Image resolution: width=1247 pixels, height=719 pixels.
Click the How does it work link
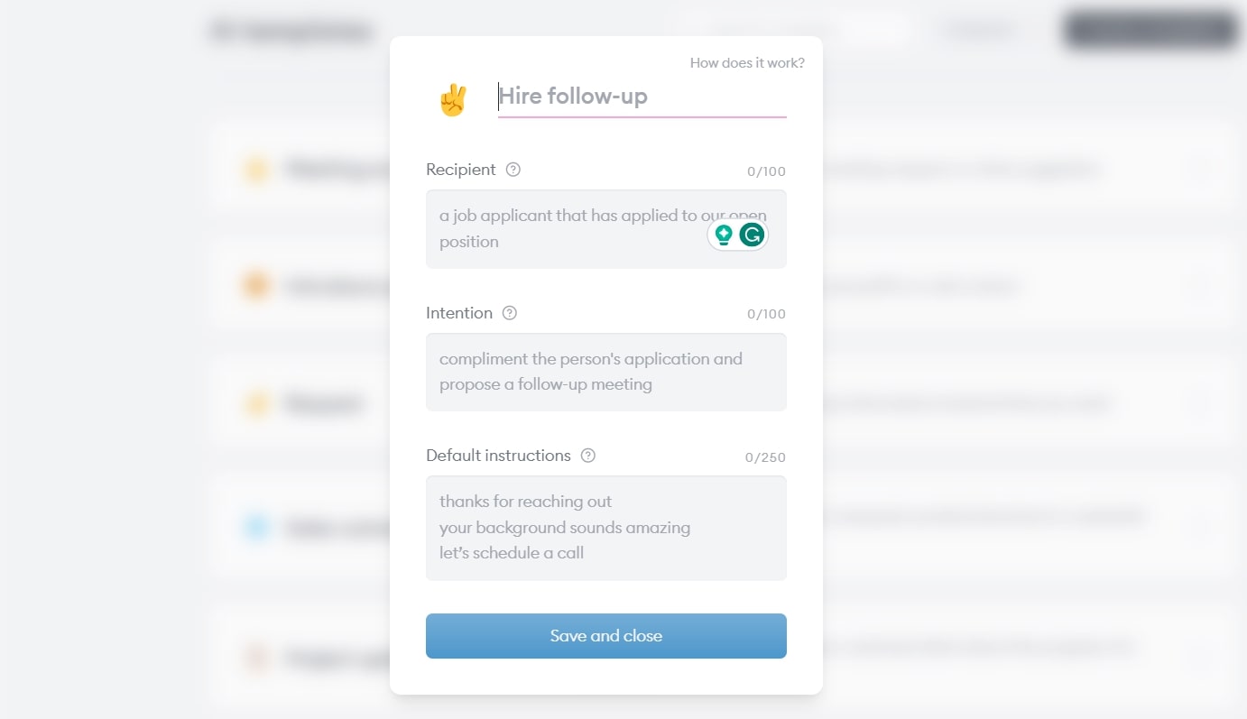[x=747, y=62]
